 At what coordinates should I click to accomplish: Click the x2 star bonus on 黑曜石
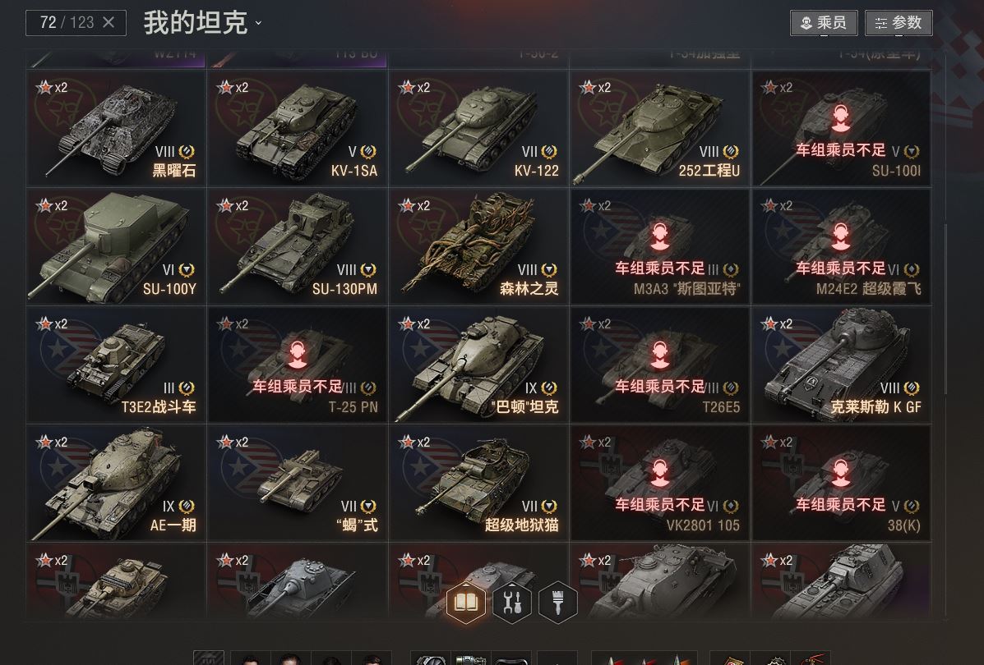click(52, 87)
